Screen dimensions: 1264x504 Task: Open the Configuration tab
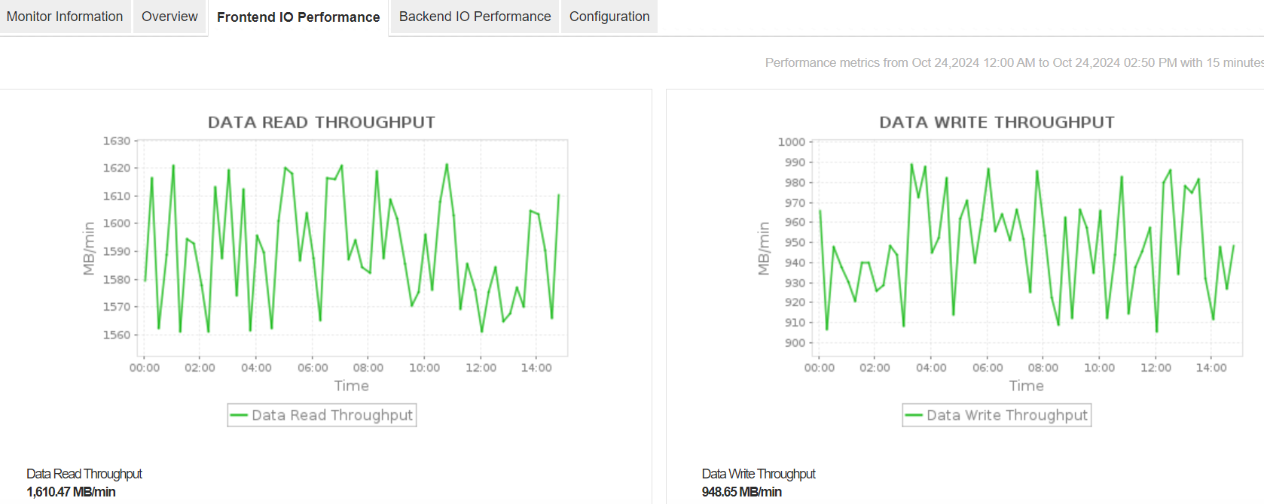click(x=609, y=17)
